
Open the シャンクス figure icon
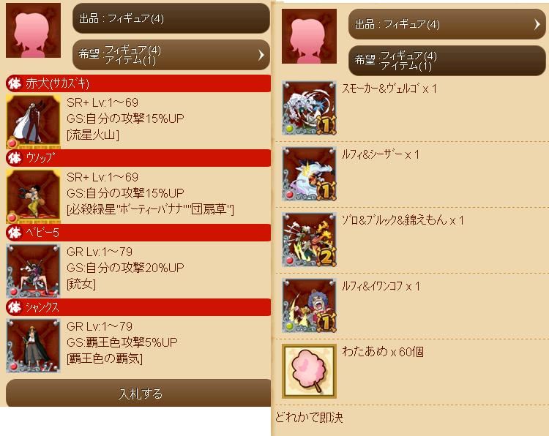tap(33, 345)
